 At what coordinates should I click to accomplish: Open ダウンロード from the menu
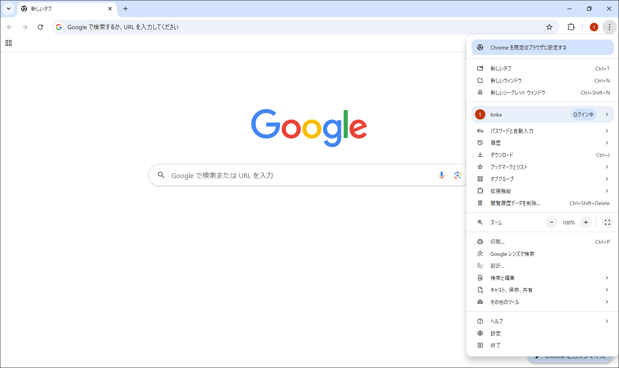[542, 155]
